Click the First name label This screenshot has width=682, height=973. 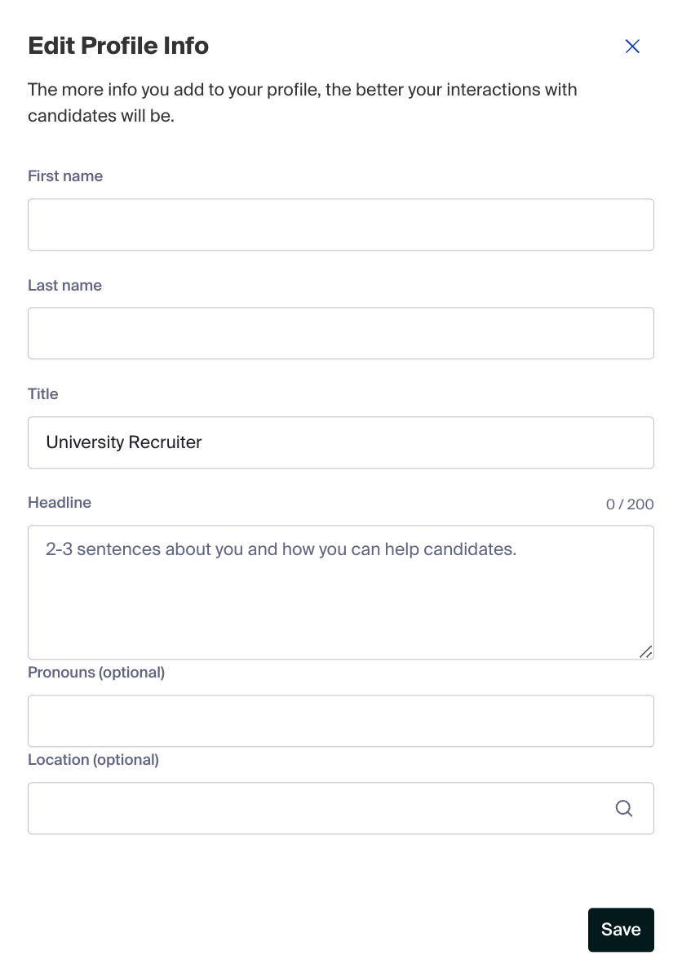(65, 176)
